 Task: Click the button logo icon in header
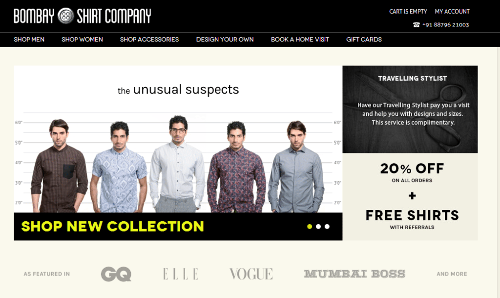[66, 16]
